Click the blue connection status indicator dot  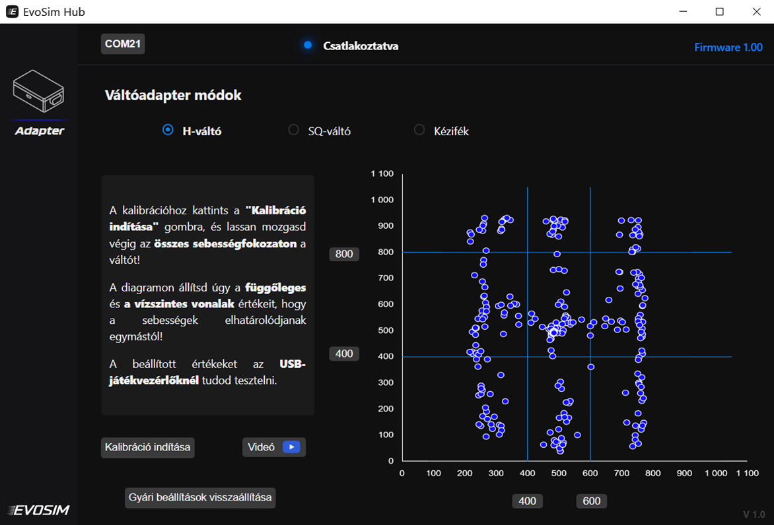click(x=308, y=46)
